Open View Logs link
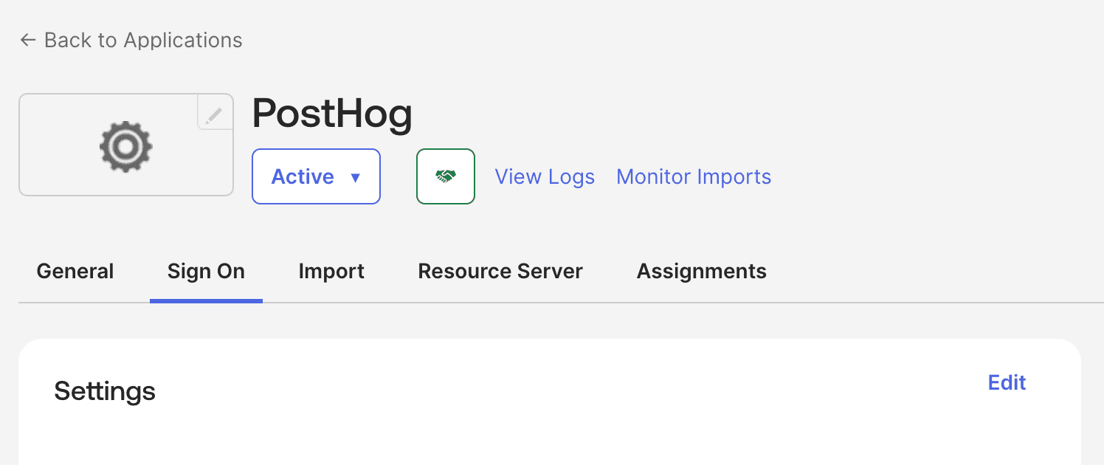The height and width of the screenshot is (465, 1104). 545,177
